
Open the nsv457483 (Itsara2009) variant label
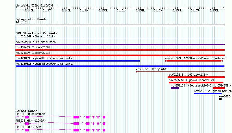[33, 47]
